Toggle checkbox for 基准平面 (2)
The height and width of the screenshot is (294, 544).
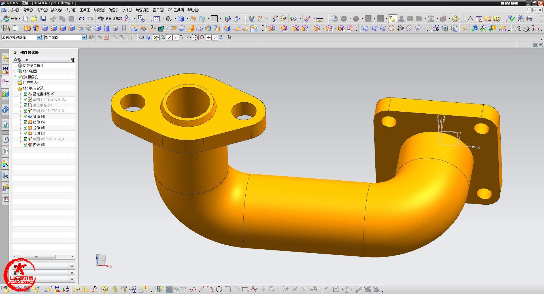25,105
